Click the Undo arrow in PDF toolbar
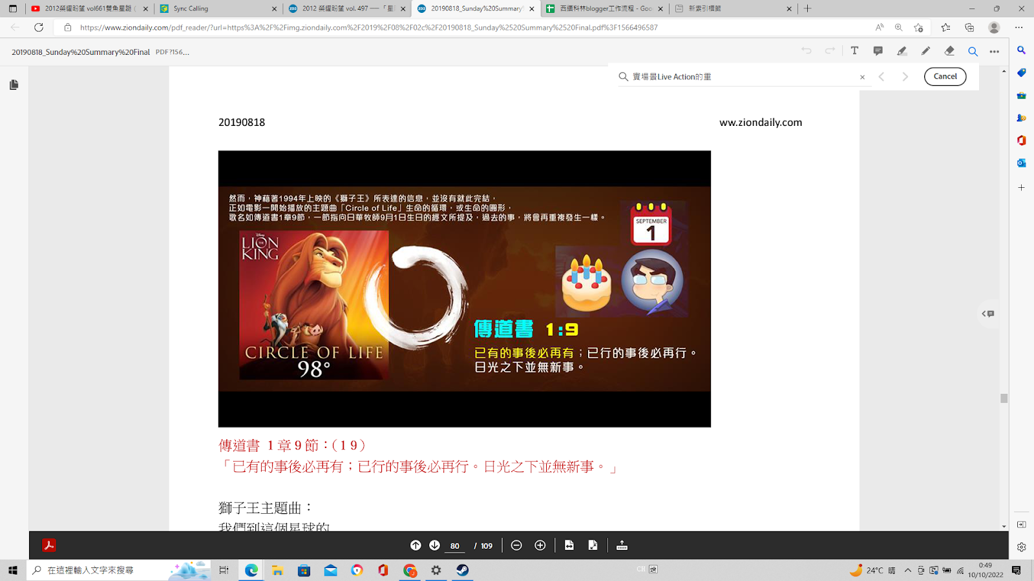The image size is (1034, 581). tap(807, 51)
